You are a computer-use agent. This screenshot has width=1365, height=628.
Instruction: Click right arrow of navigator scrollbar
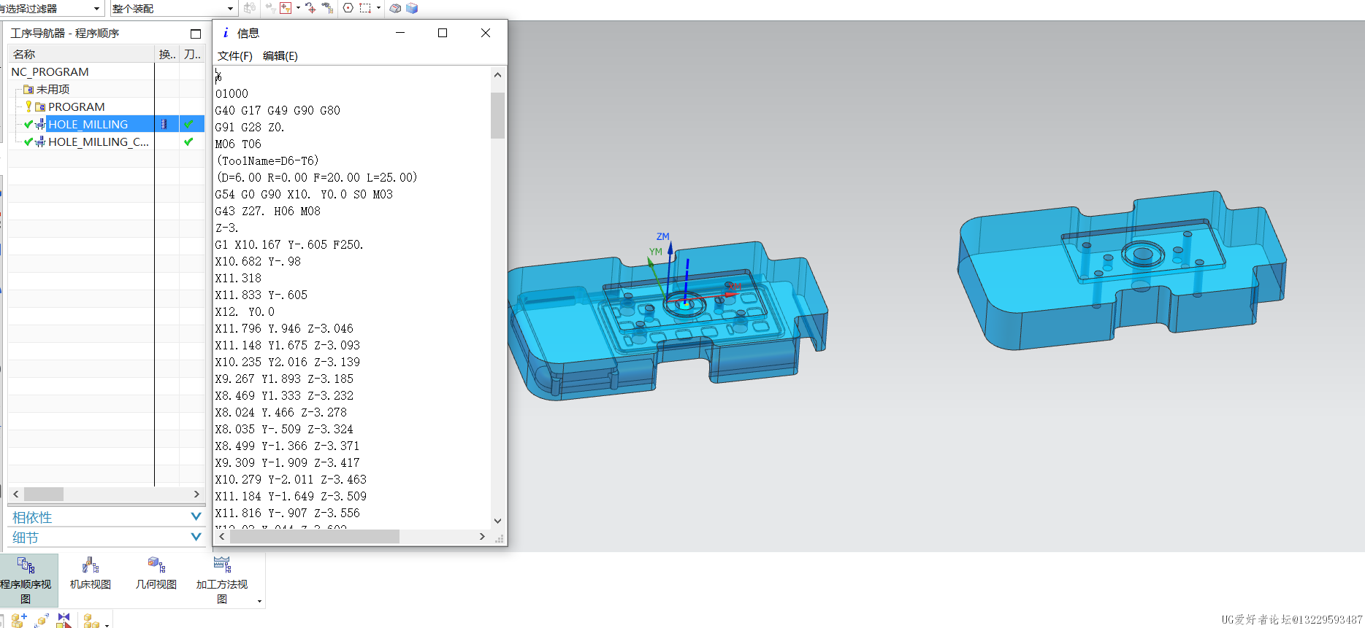pos(196,494)
